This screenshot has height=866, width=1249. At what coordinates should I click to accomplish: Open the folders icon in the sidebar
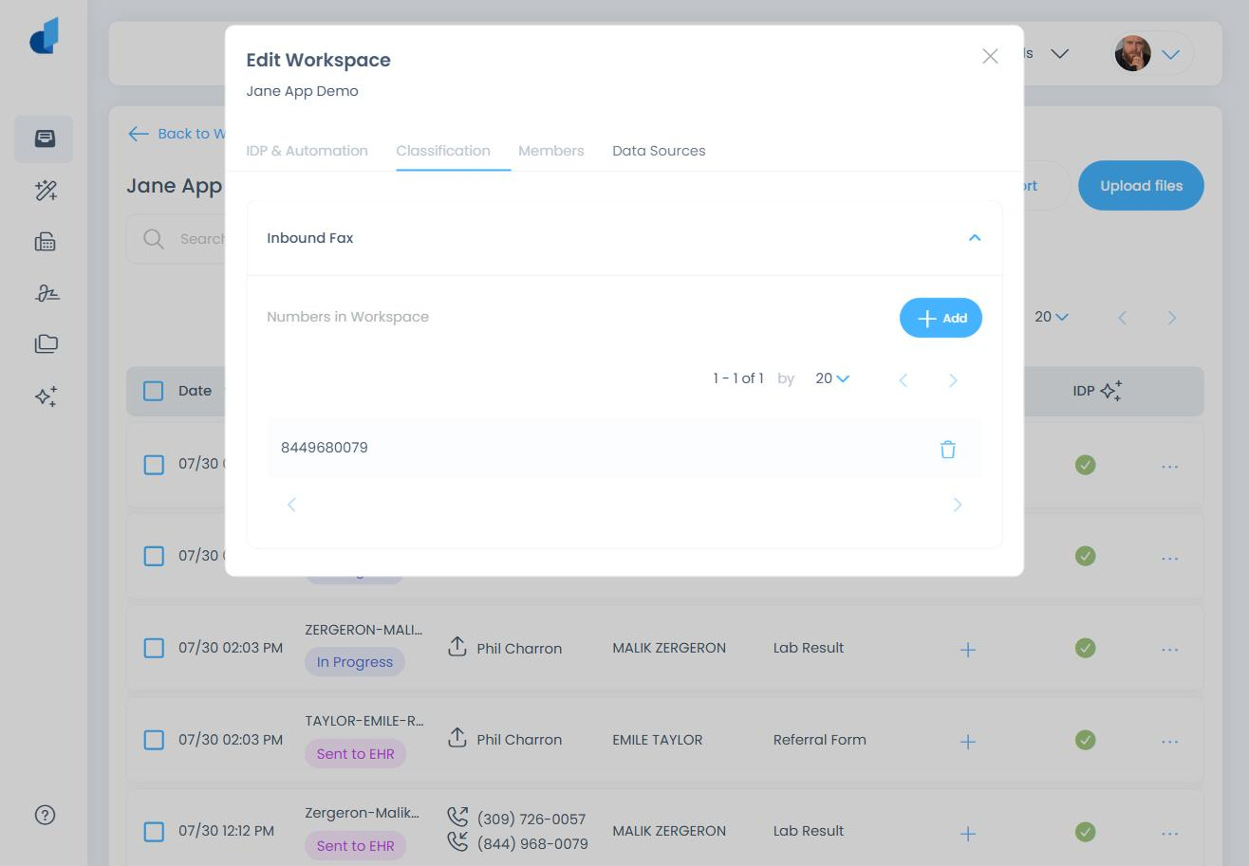tap(46, 344)
